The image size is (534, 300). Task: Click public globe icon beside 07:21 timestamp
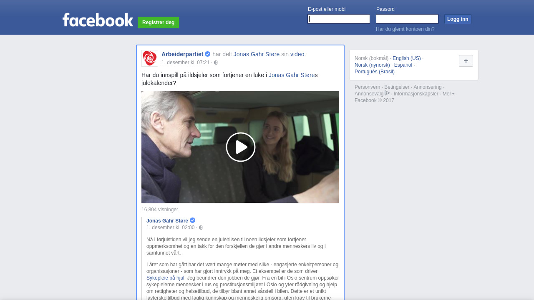click(216, 62)
